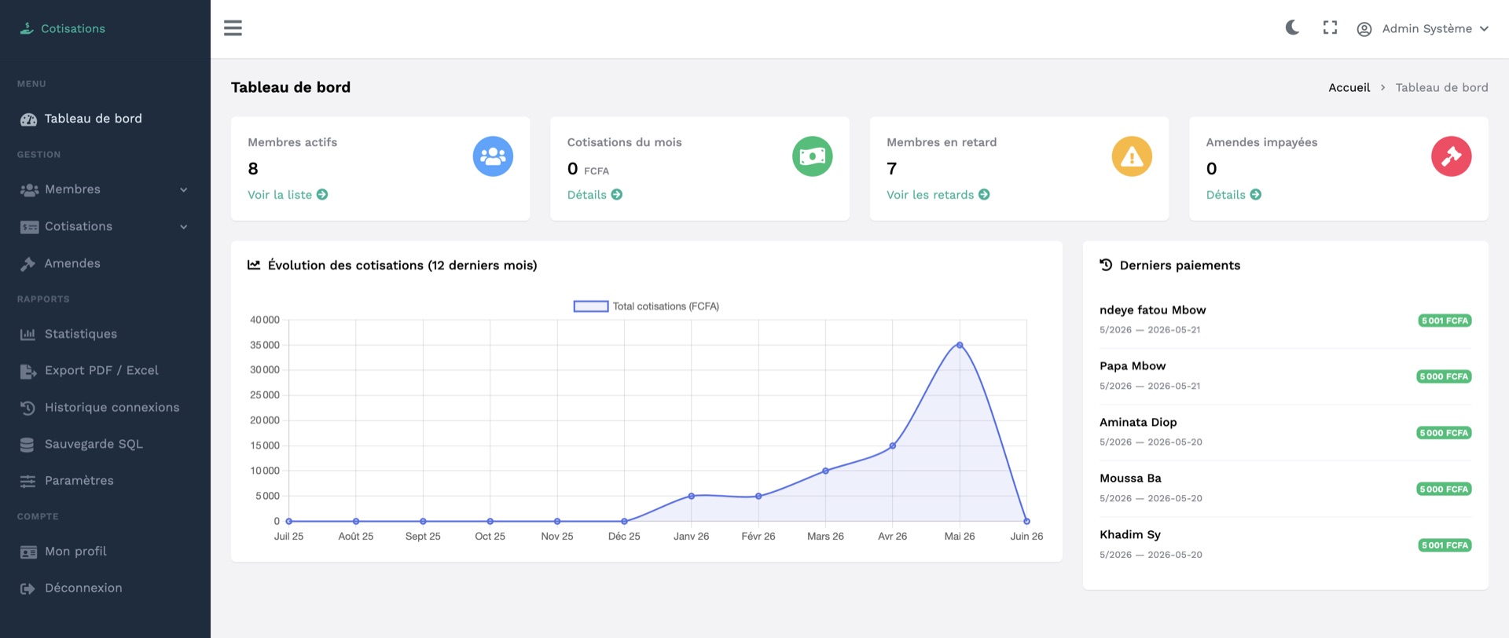The height and width of the screenshot is (638, 1509).
Task: Click the Papa Mbow payment entry
Action: click(x=1285, y=376)
